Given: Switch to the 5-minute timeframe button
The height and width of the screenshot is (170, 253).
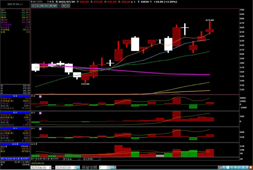Looking at the screenshot, I should [x=37, y=6].
